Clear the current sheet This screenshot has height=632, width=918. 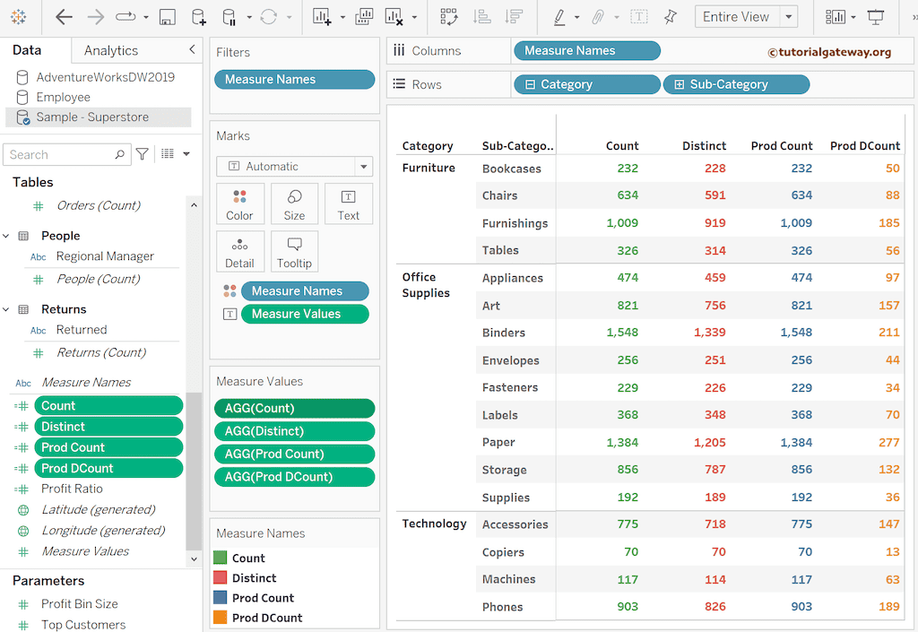coord(394,17)
